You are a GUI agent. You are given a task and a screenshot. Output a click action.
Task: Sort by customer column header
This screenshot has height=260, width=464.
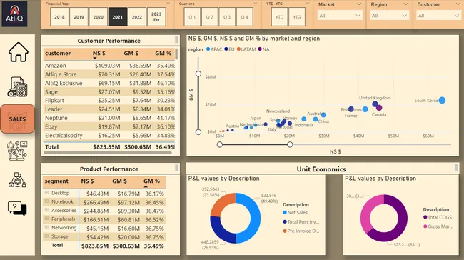click(x=58, y=54)
